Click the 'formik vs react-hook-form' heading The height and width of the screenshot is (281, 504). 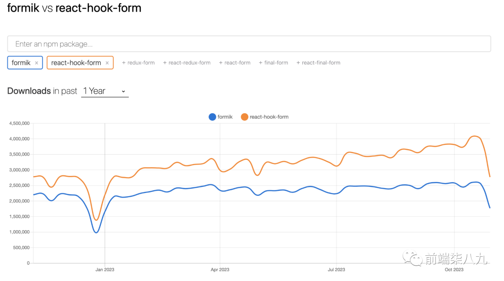(x=74, y=8)
